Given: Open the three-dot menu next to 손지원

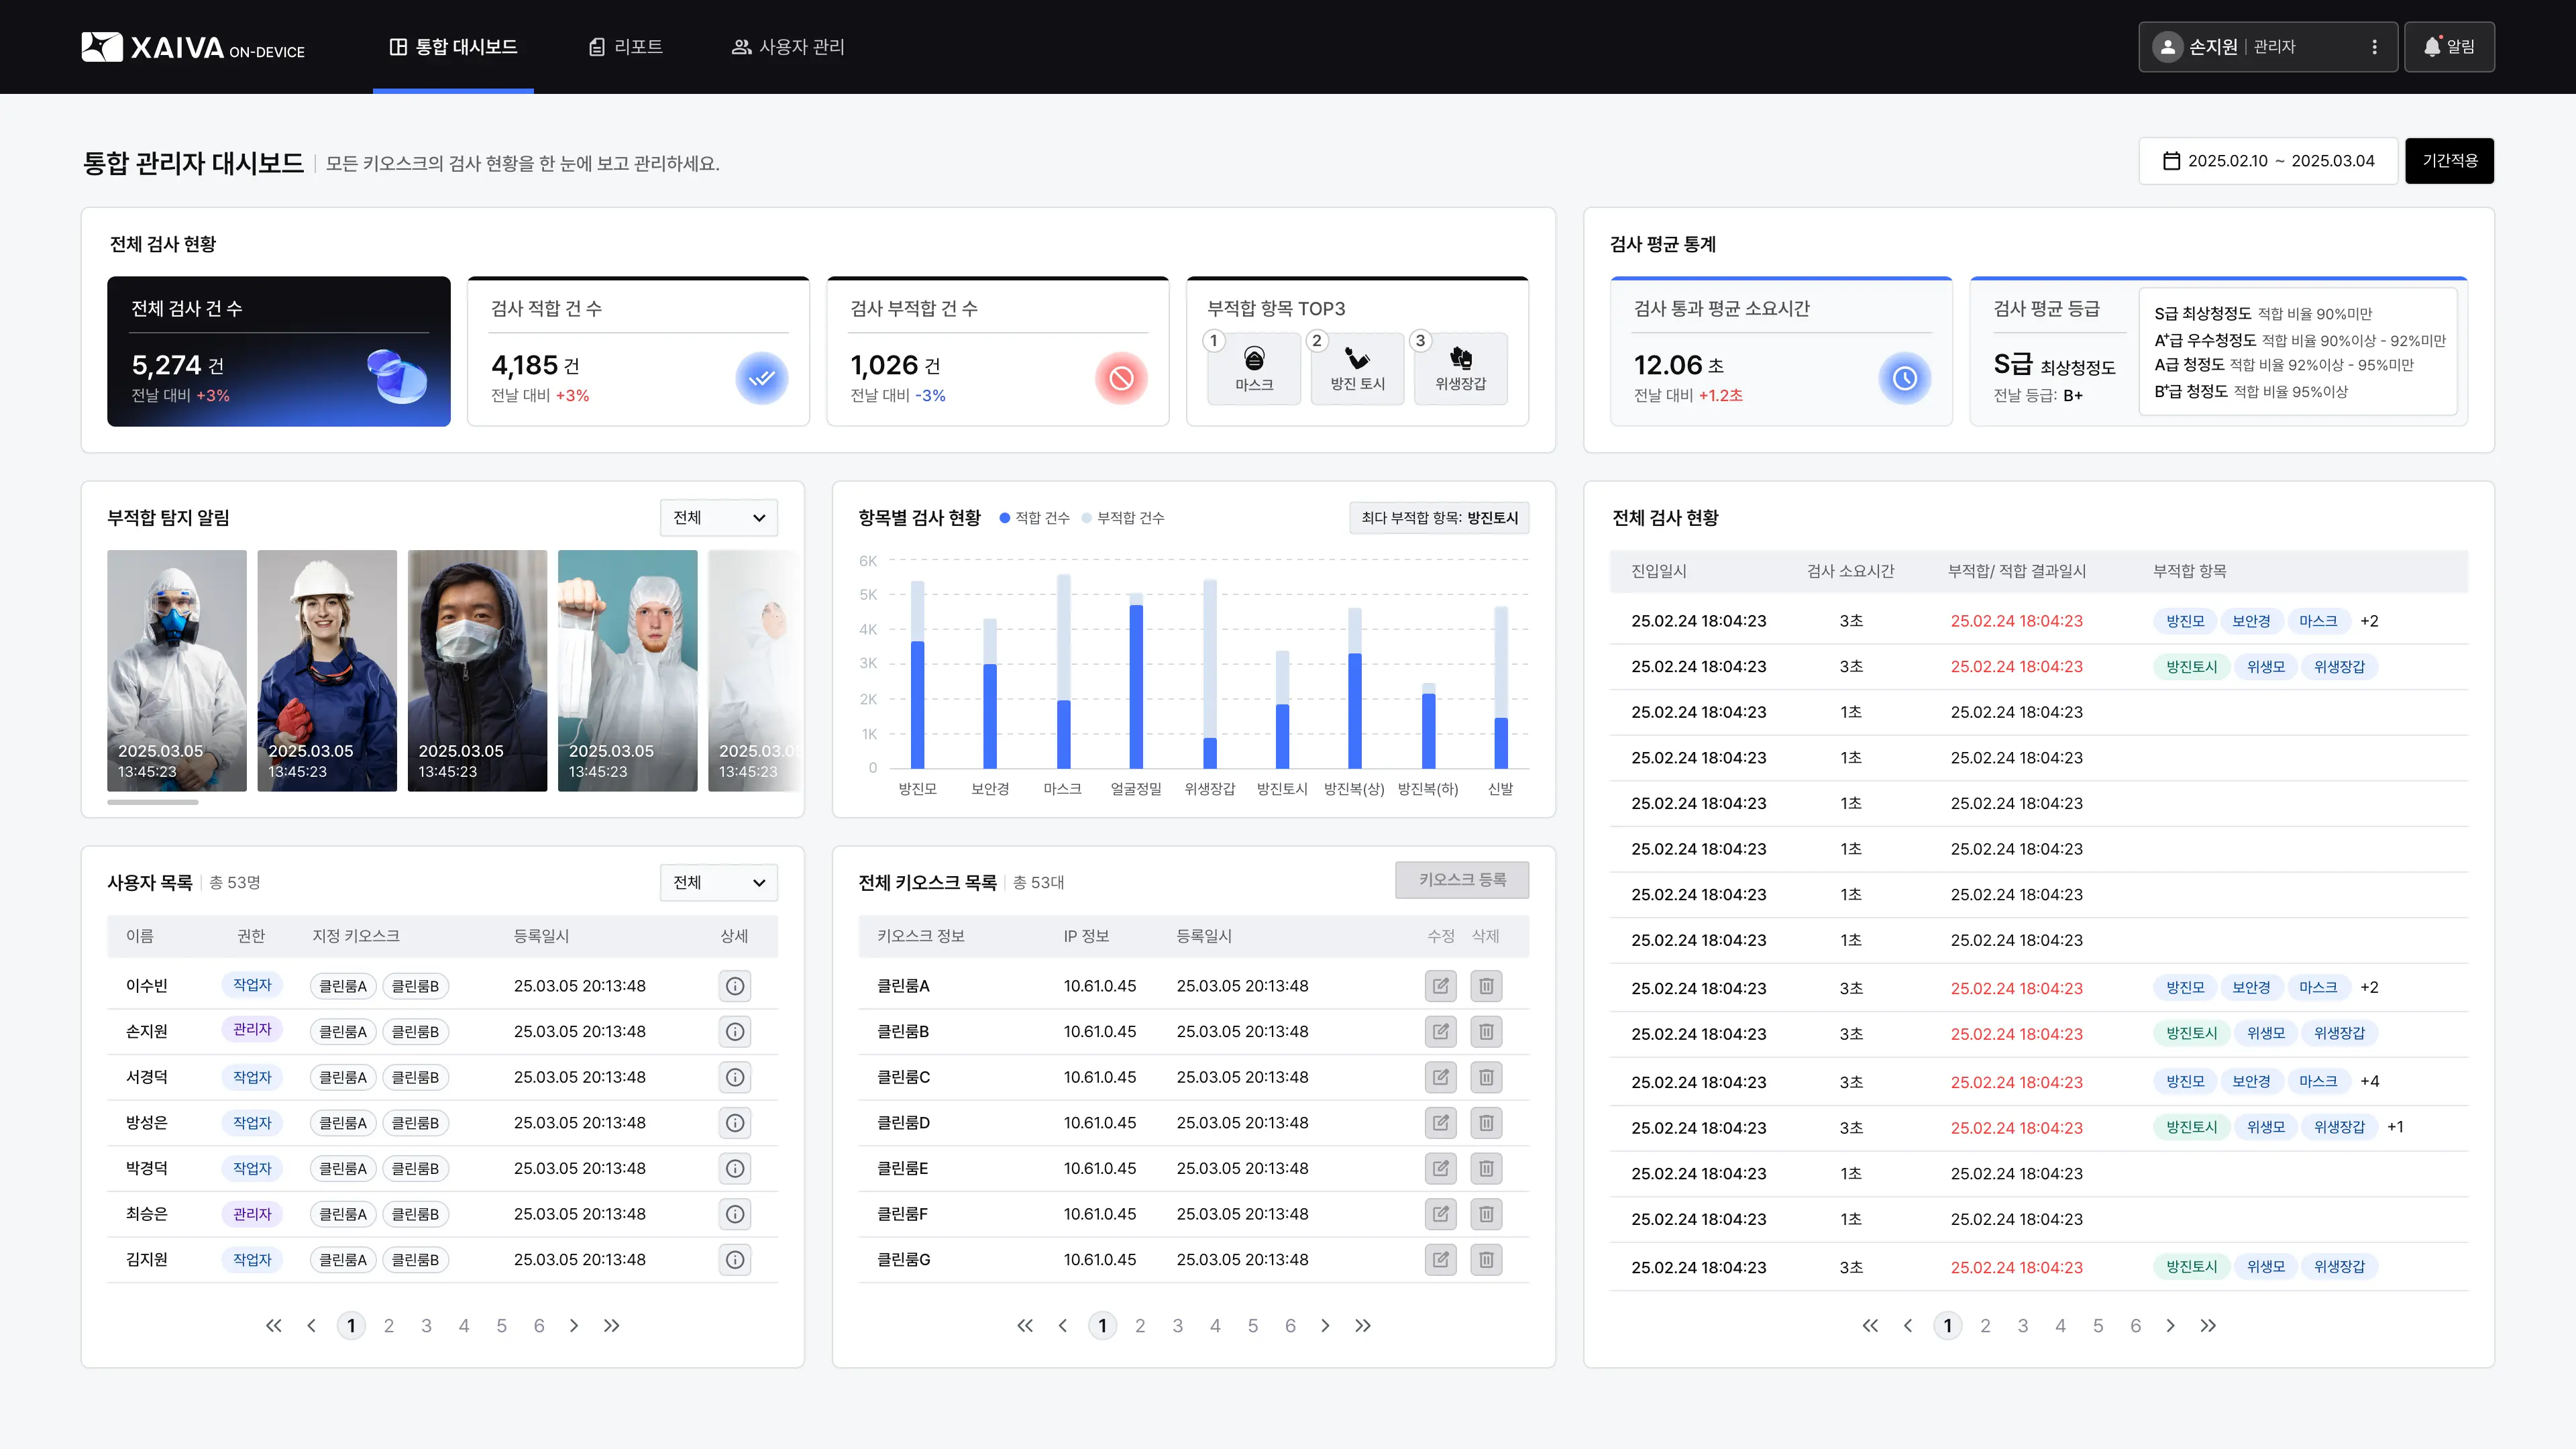Looking at the screenshot, I should [2375, 47].
